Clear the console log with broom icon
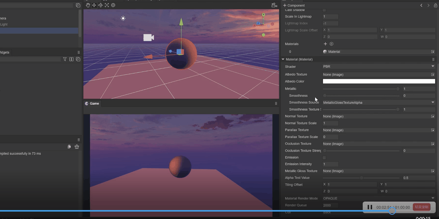This screenshot has width=439, height=219. [x=77, y=147]
